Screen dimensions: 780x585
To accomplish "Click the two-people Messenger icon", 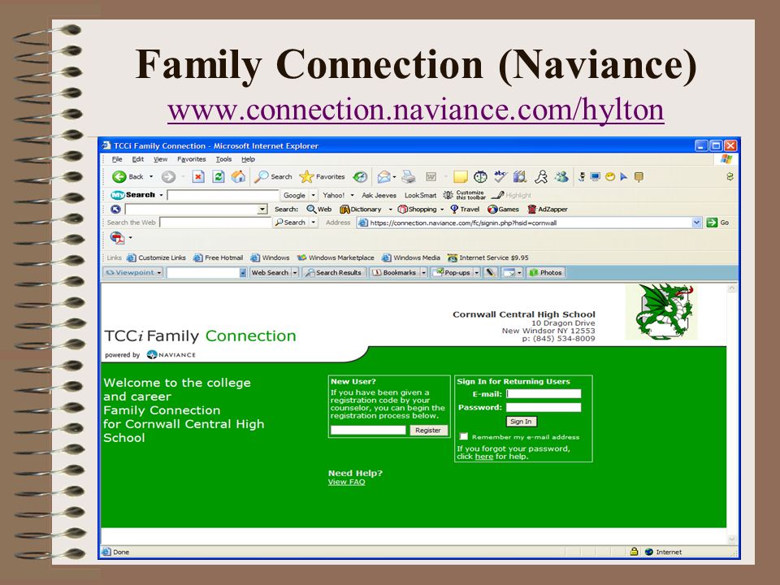I will tap(561, 176).
